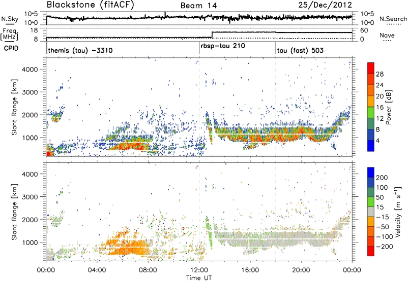
Task: Click the 'CPID' label
Action: pyautogui.click(x=11, y=48)
